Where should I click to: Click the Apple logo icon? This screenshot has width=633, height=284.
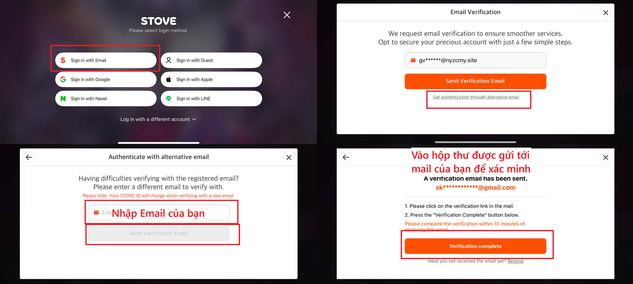pyautogui.click(x=169, y=80)
